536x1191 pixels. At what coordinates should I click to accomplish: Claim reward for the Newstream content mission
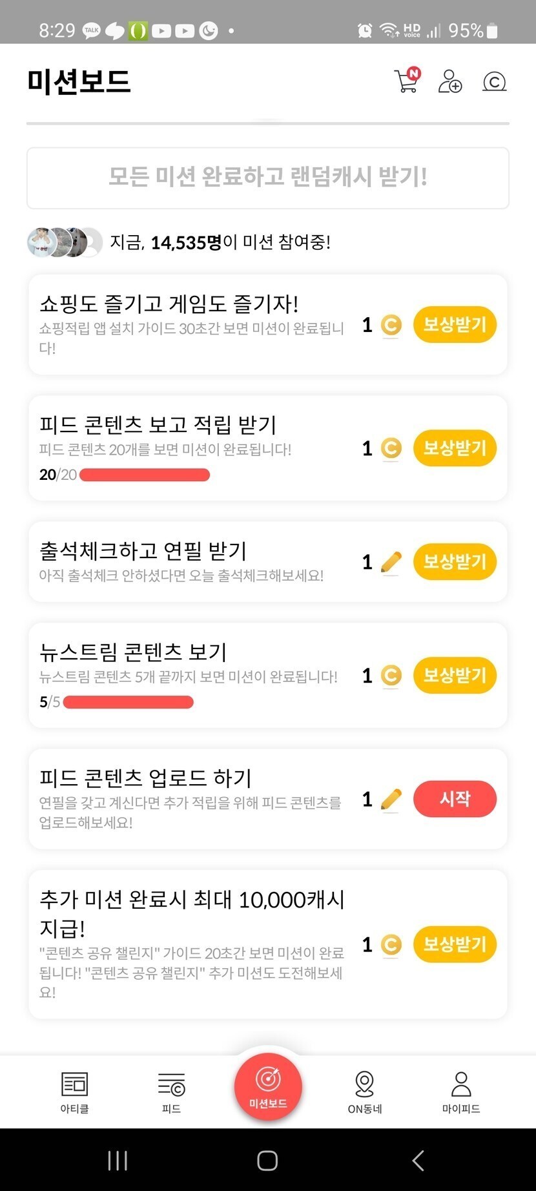[x=455, y=675]
